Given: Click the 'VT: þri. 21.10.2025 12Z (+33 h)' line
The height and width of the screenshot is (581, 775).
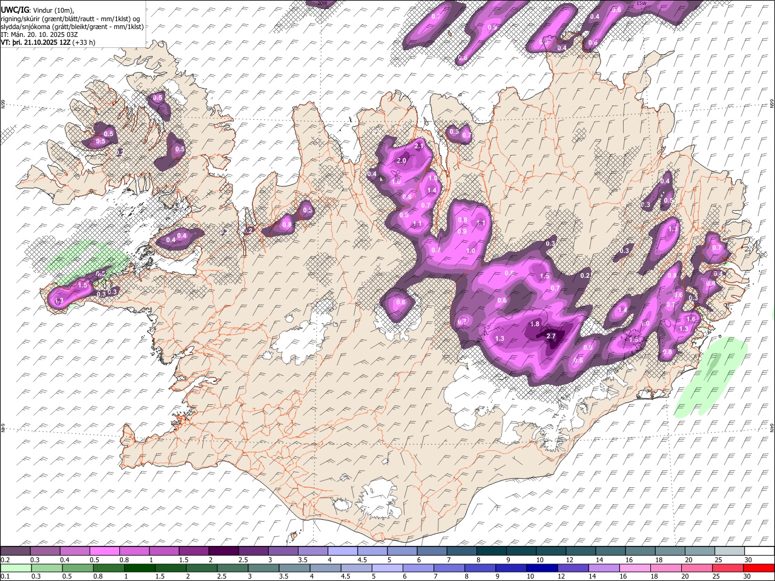Looking at the screenshot, I should click(x=48, y=43).
